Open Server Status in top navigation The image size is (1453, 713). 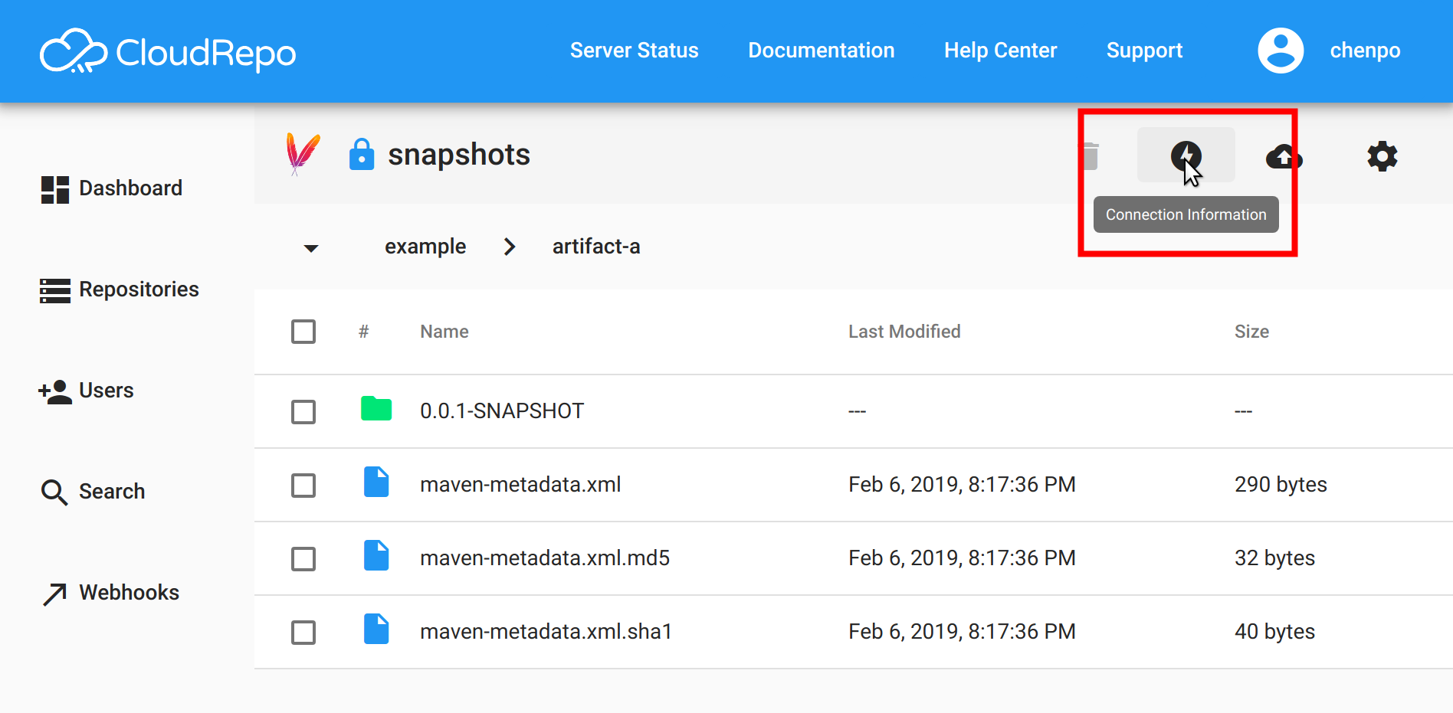coord(635,51)
